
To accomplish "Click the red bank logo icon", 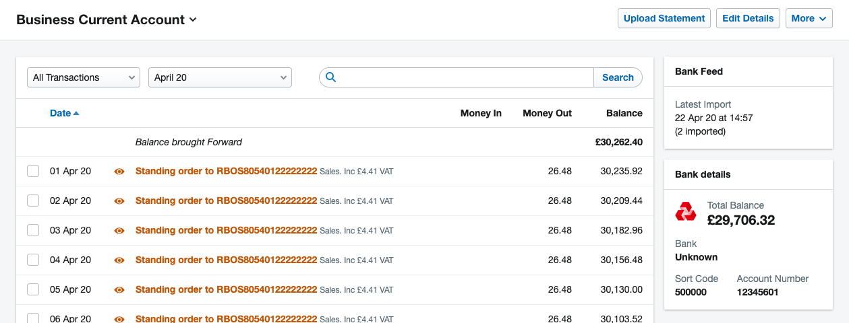I will [686, 212].
